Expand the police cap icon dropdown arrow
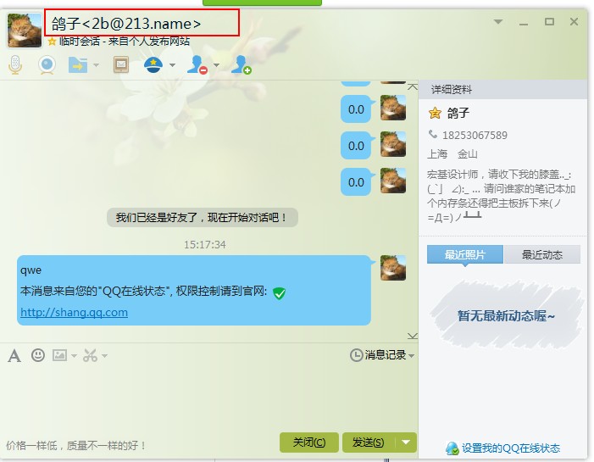The height and width of the screenshot is (462, 594). 172,65
